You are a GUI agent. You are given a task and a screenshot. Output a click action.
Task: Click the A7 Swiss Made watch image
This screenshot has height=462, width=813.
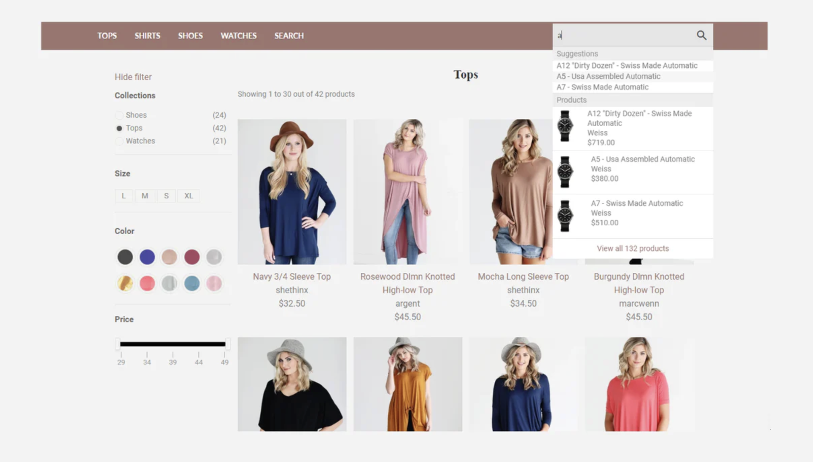(x=565, y=216)
